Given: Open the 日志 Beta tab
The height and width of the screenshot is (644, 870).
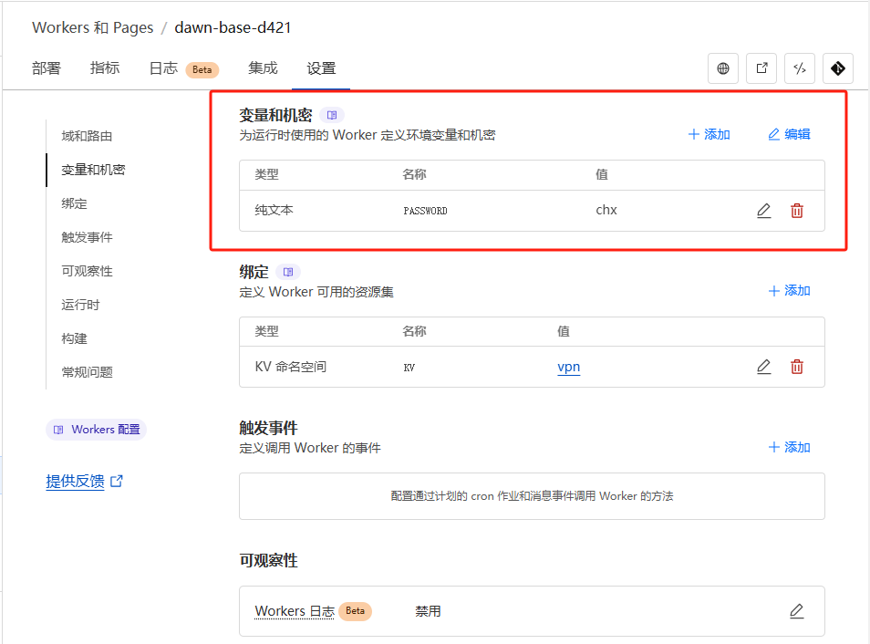Looking at the screenshot, I should (183, 68).
